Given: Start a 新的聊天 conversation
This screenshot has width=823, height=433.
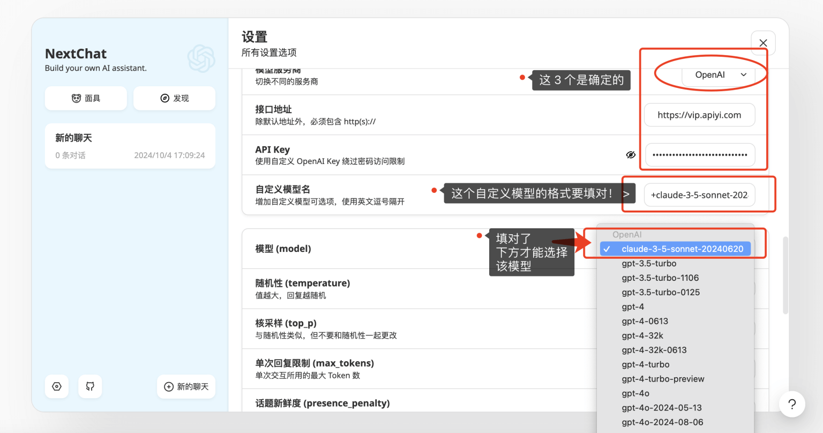Looking at the screenshot, I should pos(186,386).
